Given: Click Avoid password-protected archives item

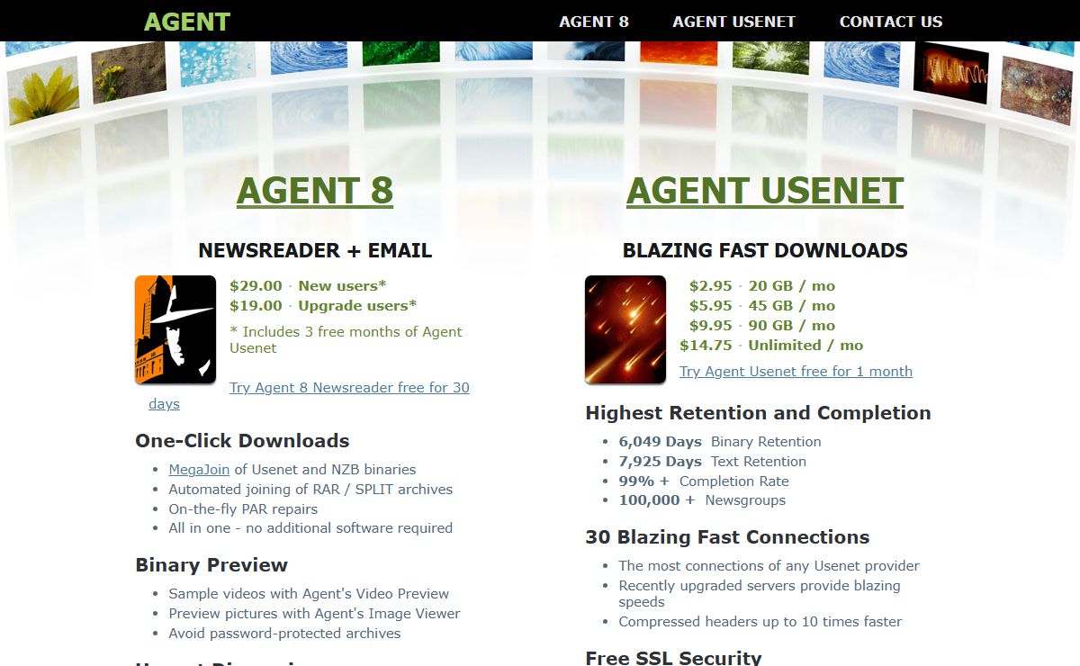Looking at the screenshot, I should (x=284, y=634).
